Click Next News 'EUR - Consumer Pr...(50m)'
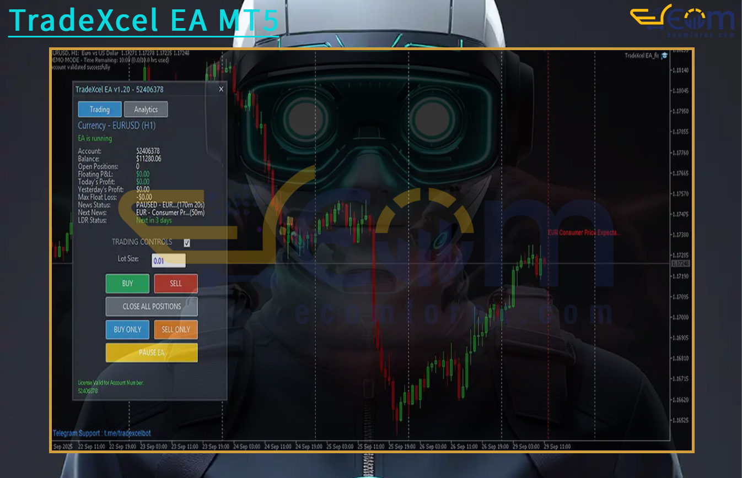 pos(170,213)
